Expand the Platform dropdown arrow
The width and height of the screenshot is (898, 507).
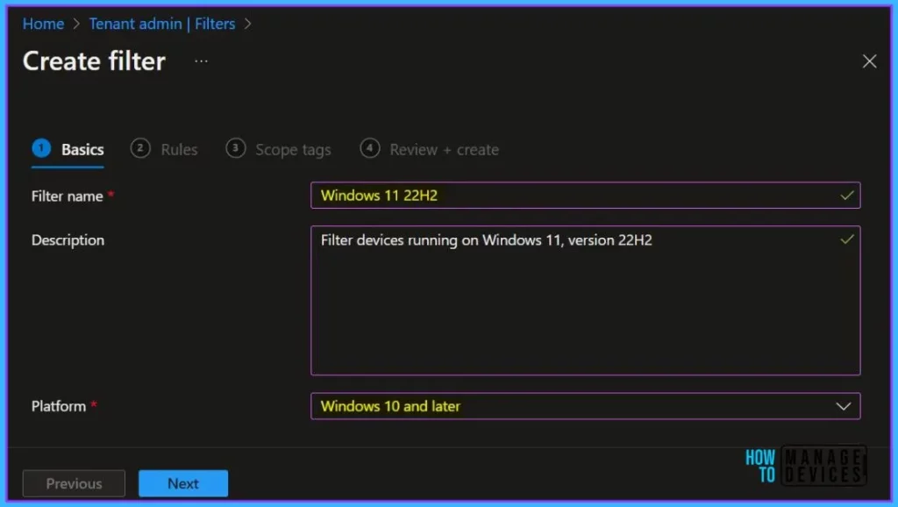click(x=844, y=406)
